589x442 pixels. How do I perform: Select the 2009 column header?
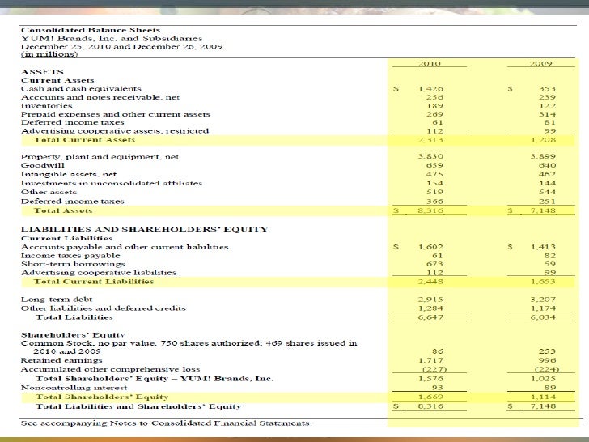click(541, 63)
